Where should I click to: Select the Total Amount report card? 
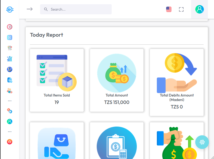point(117,80)
